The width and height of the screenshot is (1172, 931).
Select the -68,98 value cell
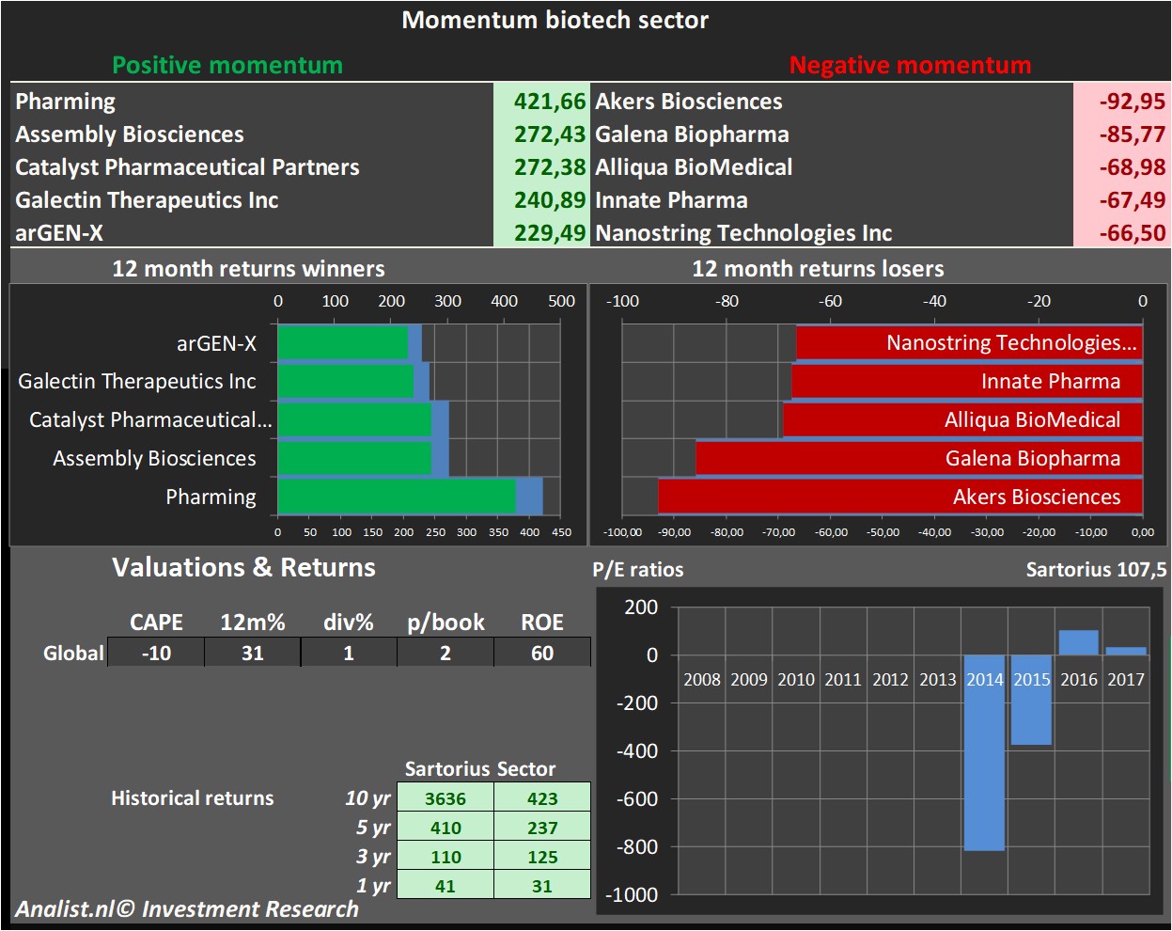pos(1121,166)
